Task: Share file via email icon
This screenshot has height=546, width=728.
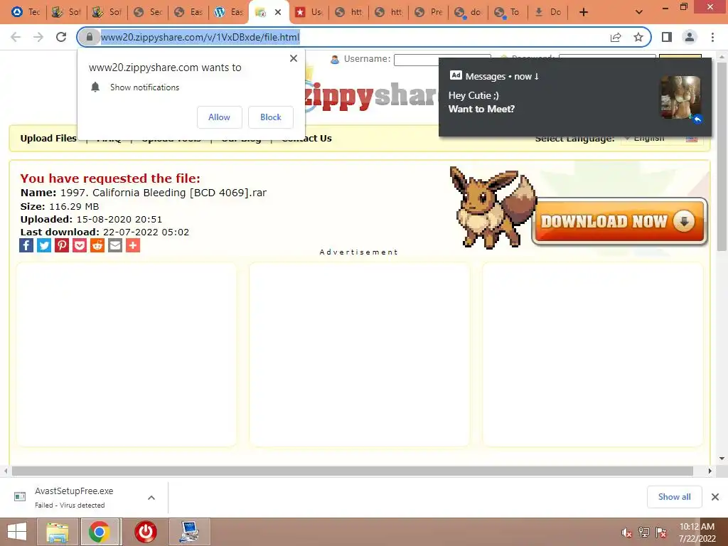Action: click(x=115, y=245)
